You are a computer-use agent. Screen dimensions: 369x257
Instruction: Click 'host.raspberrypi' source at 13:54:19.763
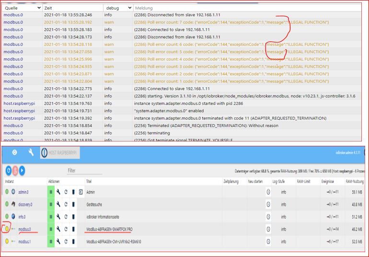pos(19,104)
